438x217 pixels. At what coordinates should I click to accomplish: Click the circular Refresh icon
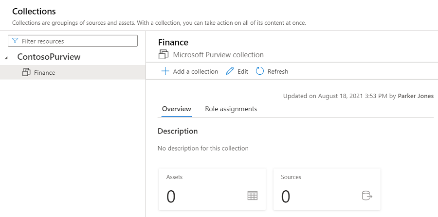click(260, 71)
